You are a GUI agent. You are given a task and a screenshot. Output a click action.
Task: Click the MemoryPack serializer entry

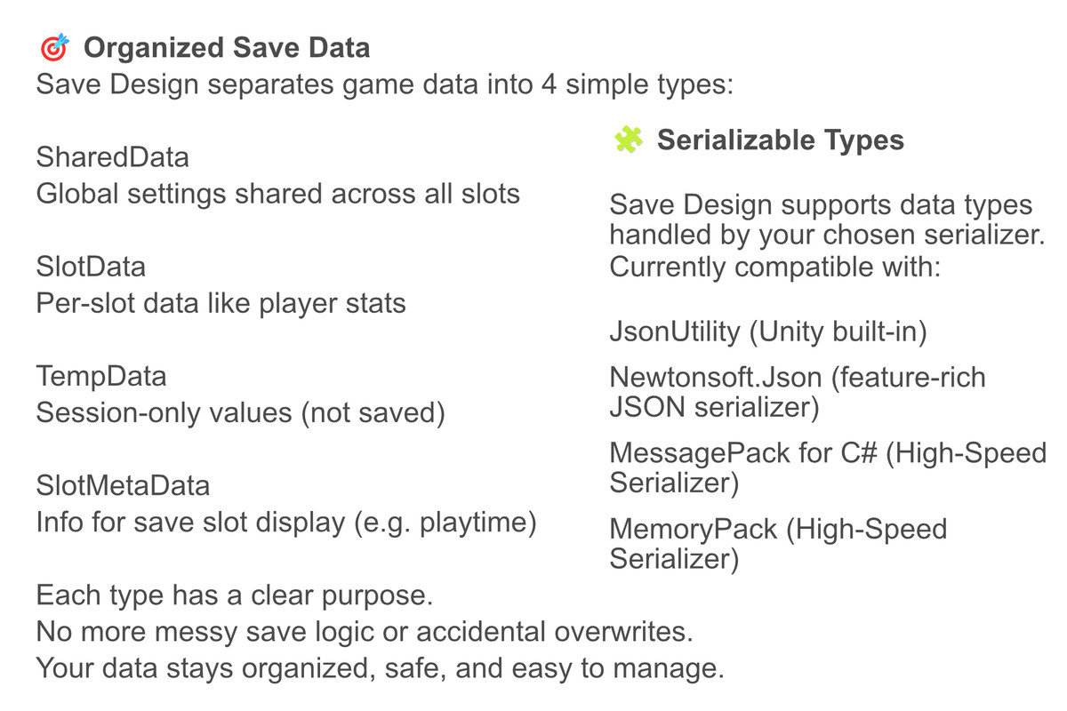pos(778,544)
